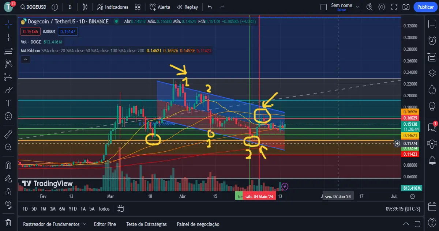The image size is (439, 231).
Task: Click the buy price 0.15147 button
Action: coord(68,32)
